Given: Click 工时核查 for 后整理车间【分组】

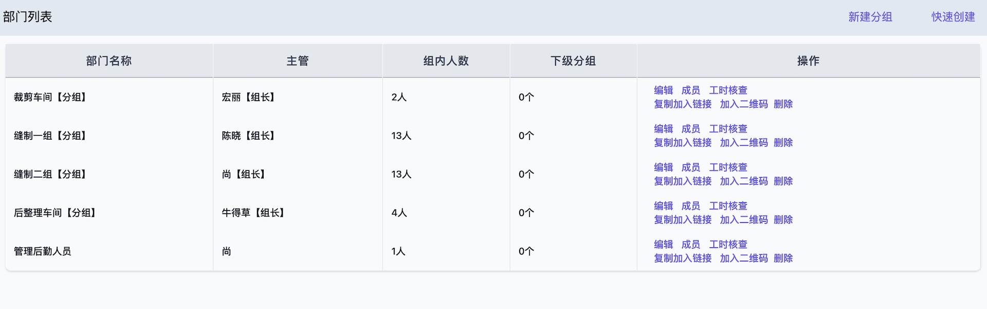Looking at the screenshot, I should point(728,206).
